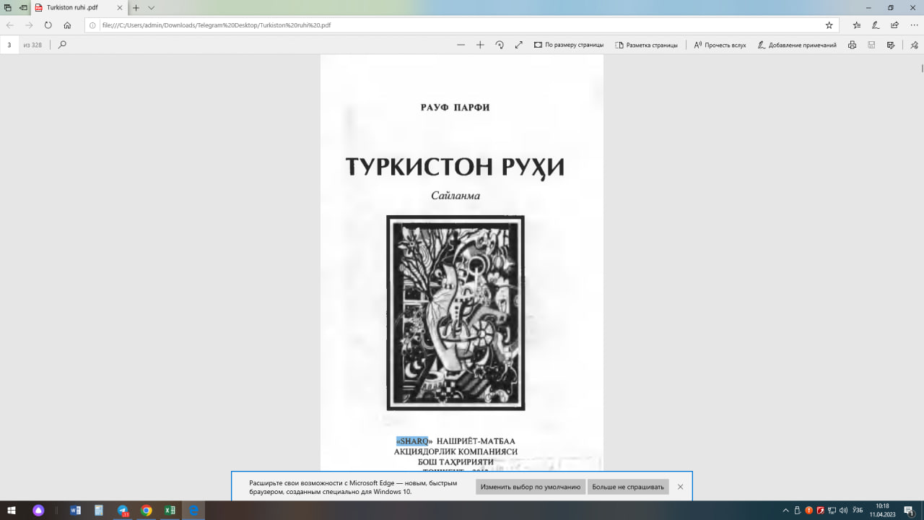Click the cover illustration in the PDF

455,312
